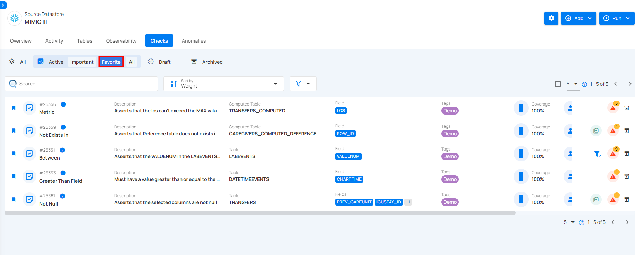Click filter-applied icon on Between row

coord(597,153)
